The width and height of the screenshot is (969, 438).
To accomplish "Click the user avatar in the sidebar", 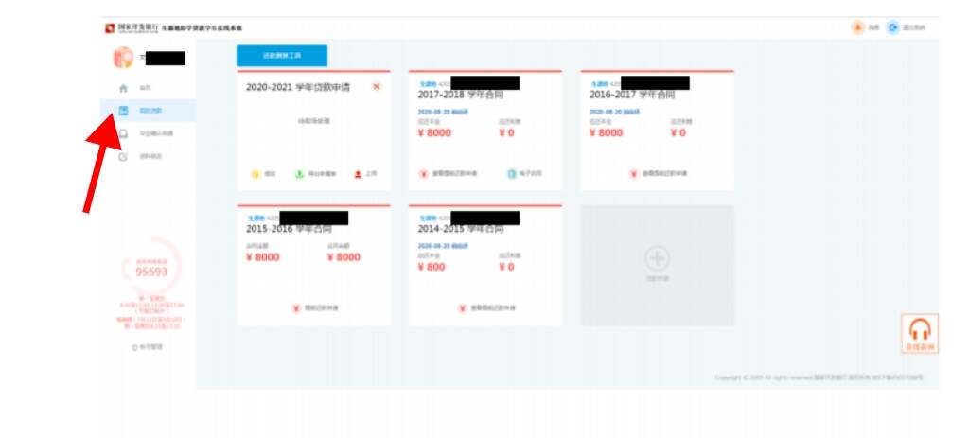I will point(123,58).
